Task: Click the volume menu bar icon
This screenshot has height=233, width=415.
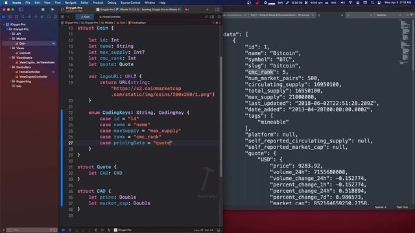Action: pos(343,3)
